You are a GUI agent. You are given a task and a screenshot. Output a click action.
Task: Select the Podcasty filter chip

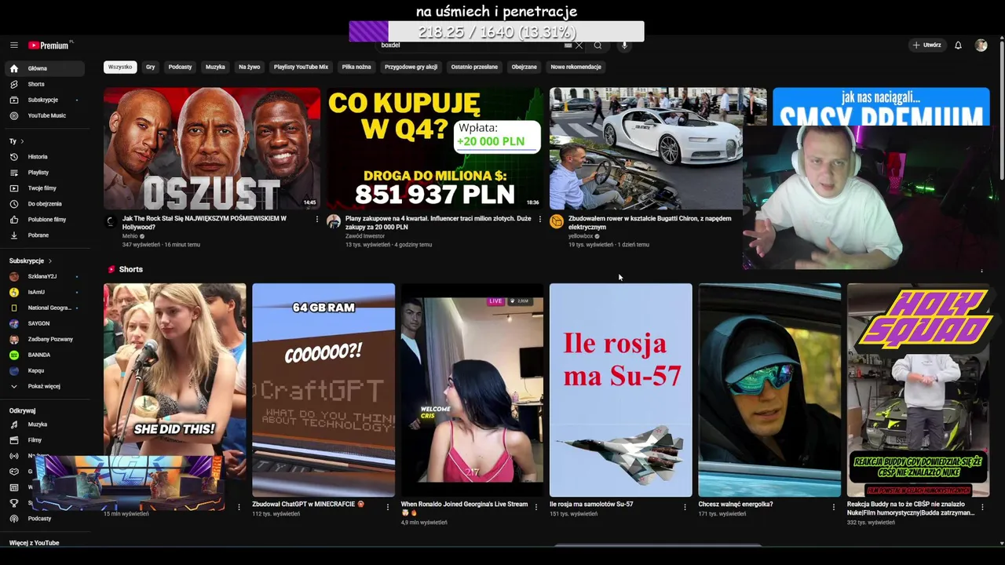pos(180,67)
